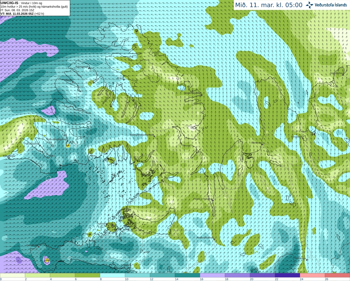
Task: Click the Blönduós station label
Action: click(256, 143)
